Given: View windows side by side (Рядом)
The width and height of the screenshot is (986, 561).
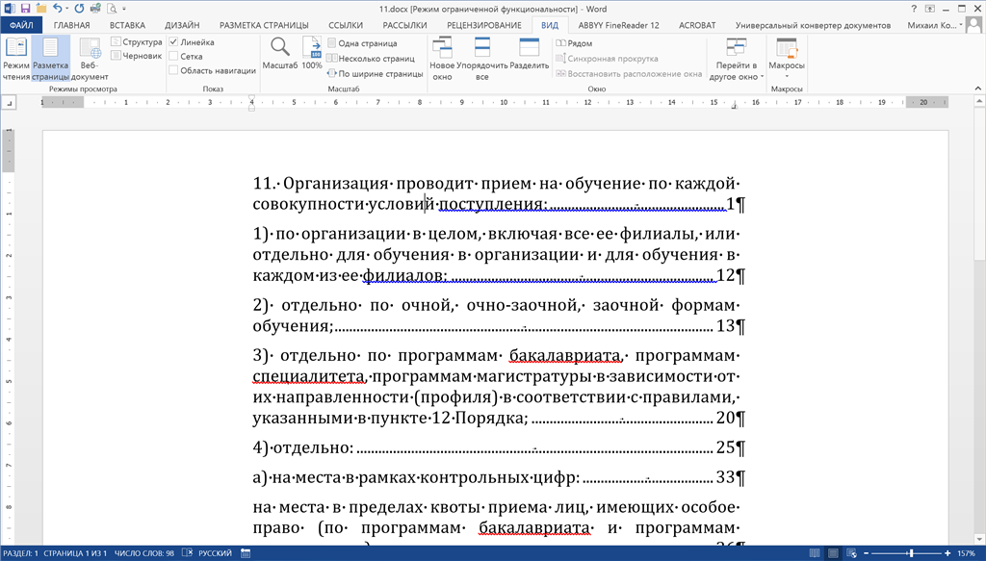Looking at the screenshot, I should [x=574, y=43].
